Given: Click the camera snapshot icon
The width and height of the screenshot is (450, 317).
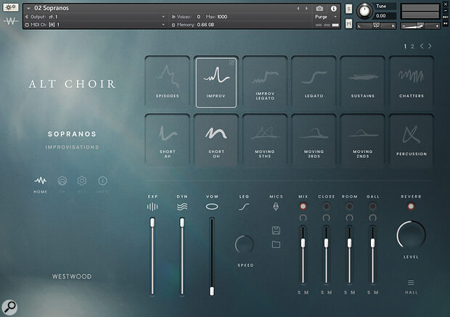Looking at the screenshot, I should coord(320,9).
